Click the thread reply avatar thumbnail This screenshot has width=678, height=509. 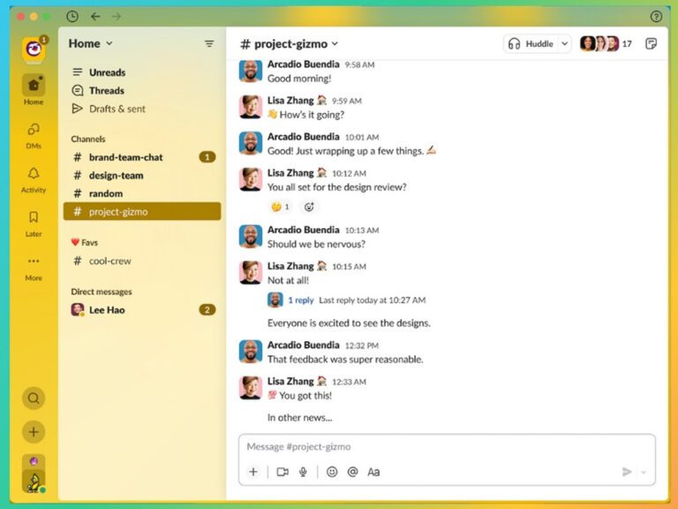click(275, 300)
